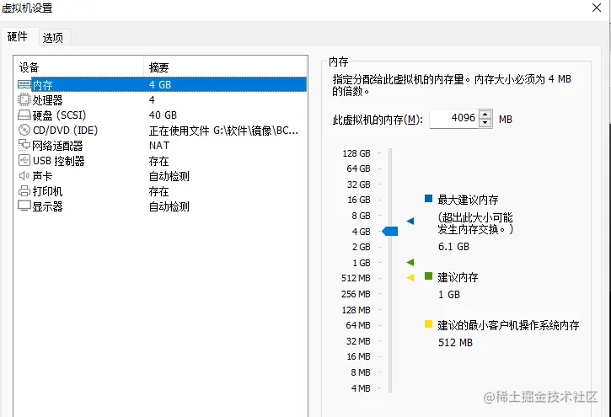Switch to the 选项 tab
This screenshot has width=611, height=417.
point(53,38)
